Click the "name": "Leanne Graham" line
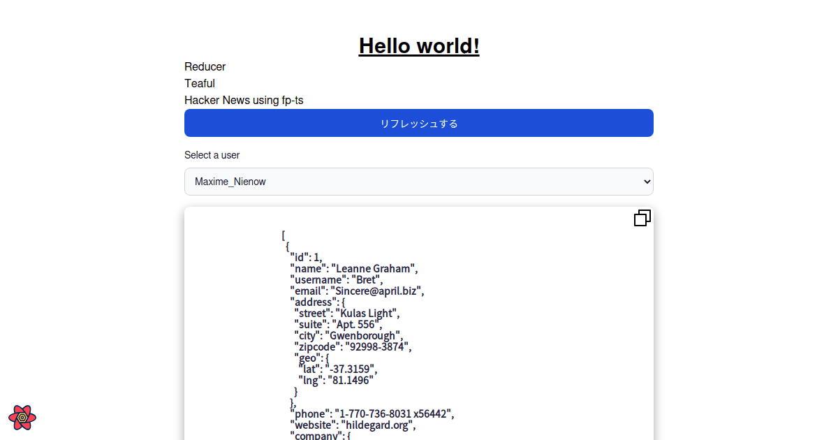This screenshot has width=838, height=440. click(x=354, y=269)
